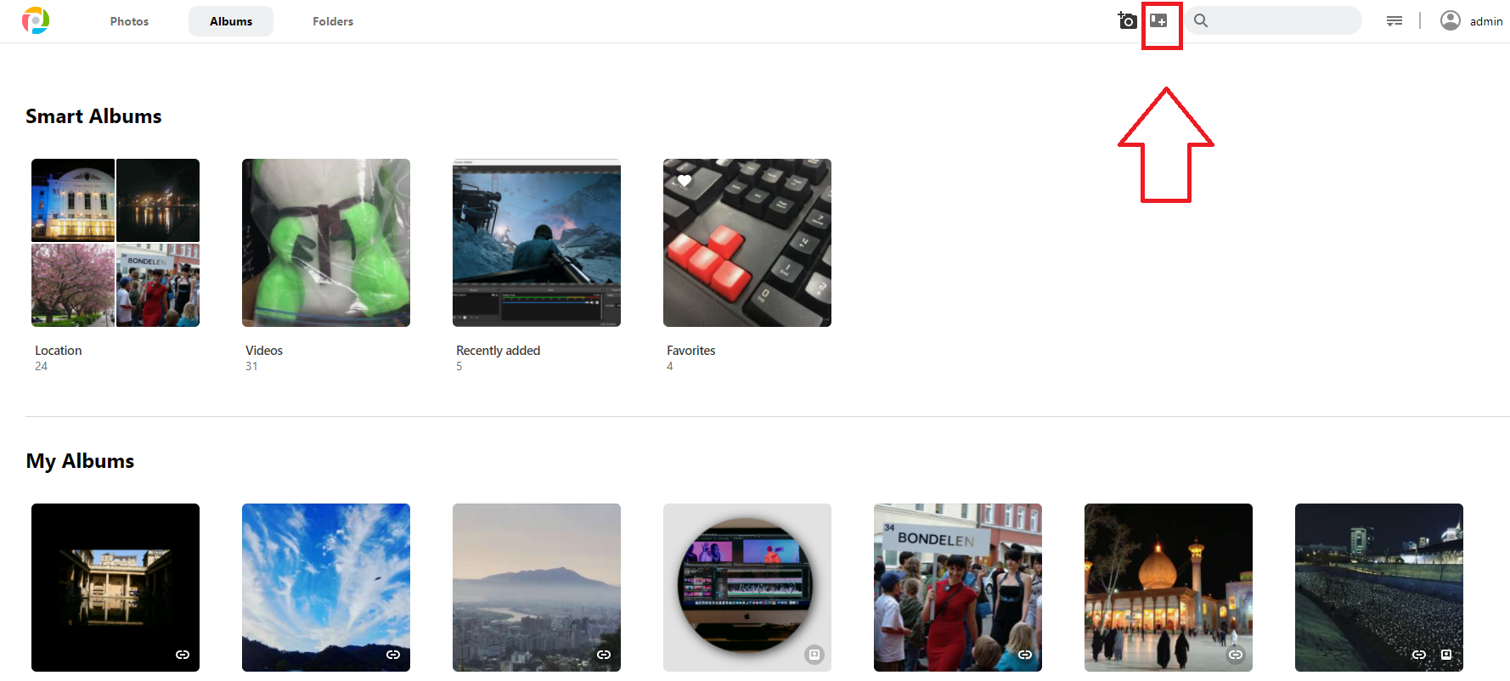Image resolution: width=1510 pixels, height=681 pixels.
Task: Click share link icon on sky album
Action: pos(393,655)
